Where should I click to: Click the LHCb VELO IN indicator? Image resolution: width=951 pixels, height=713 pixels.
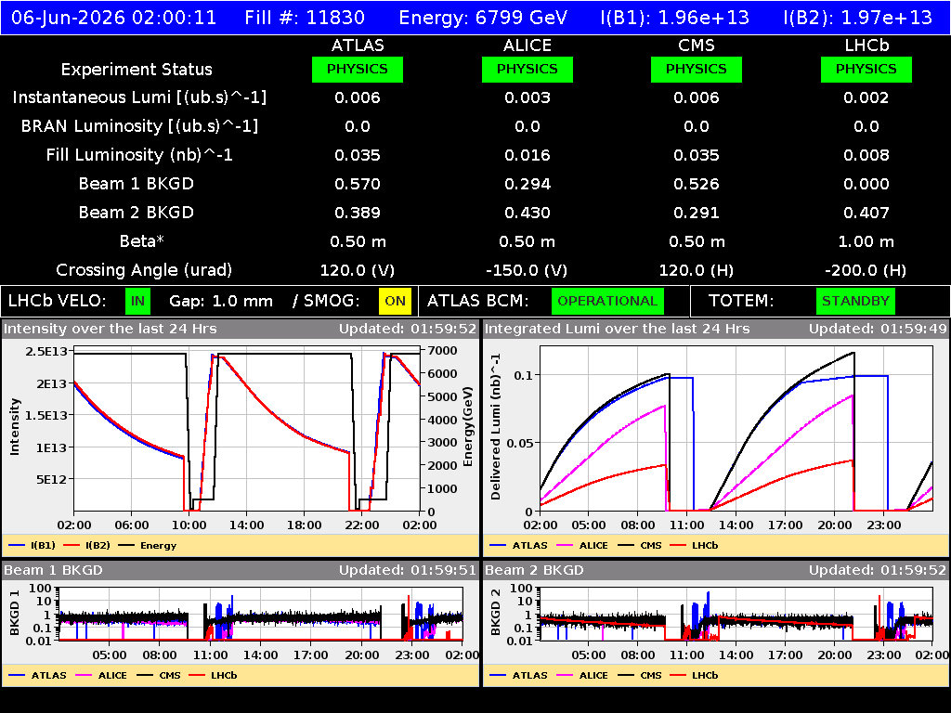(137, 302)
